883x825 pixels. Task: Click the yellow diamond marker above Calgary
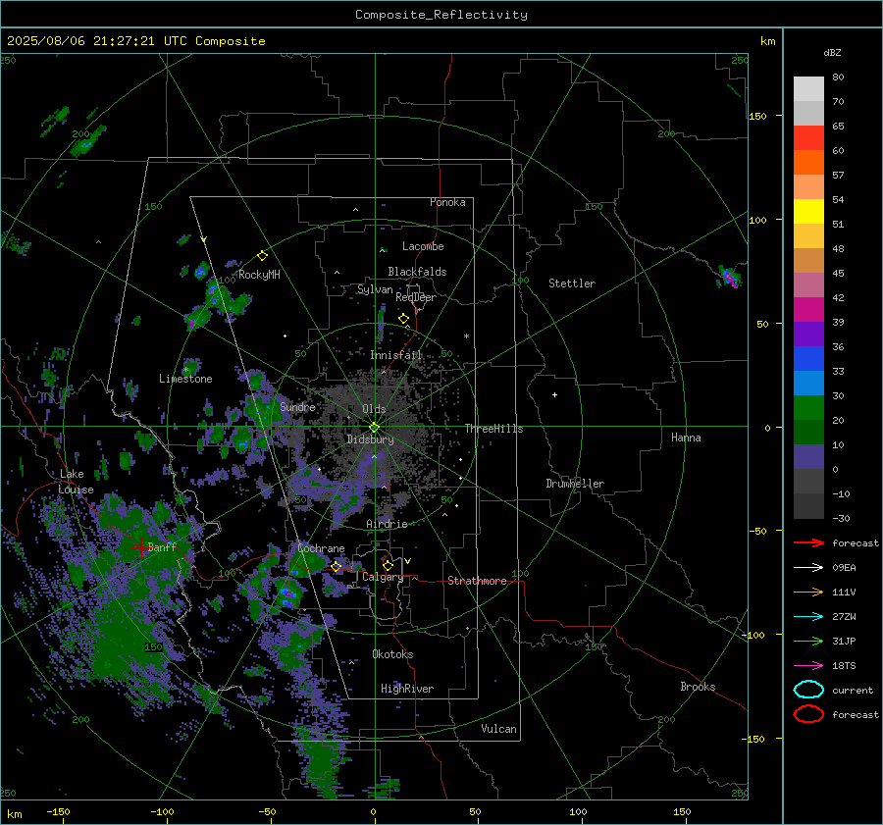tap(388, 565)
